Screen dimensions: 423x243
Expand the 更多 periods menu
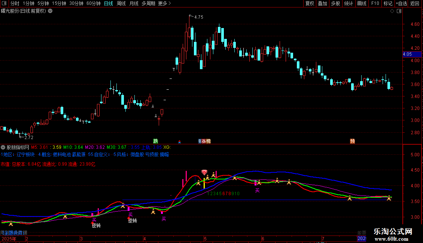164,3
